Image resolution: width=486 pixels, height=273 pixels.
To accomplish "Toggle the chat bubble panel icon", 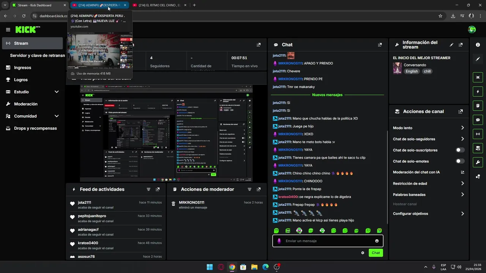I will pos(478,120).
